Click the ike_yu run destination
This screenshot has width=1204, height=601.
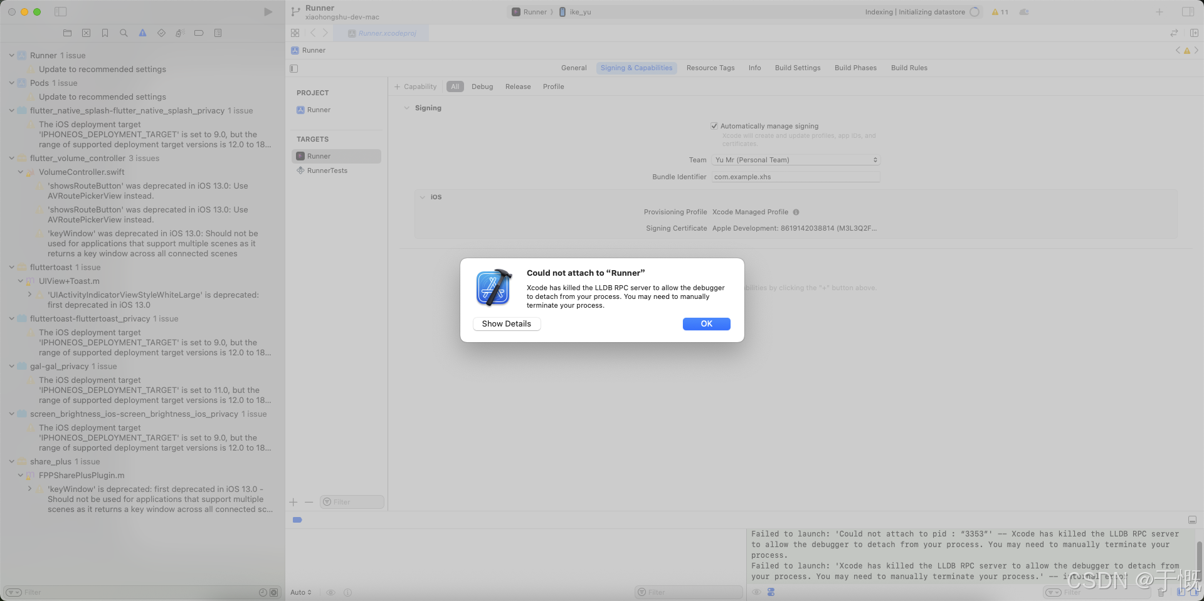(x=575, y=12)
